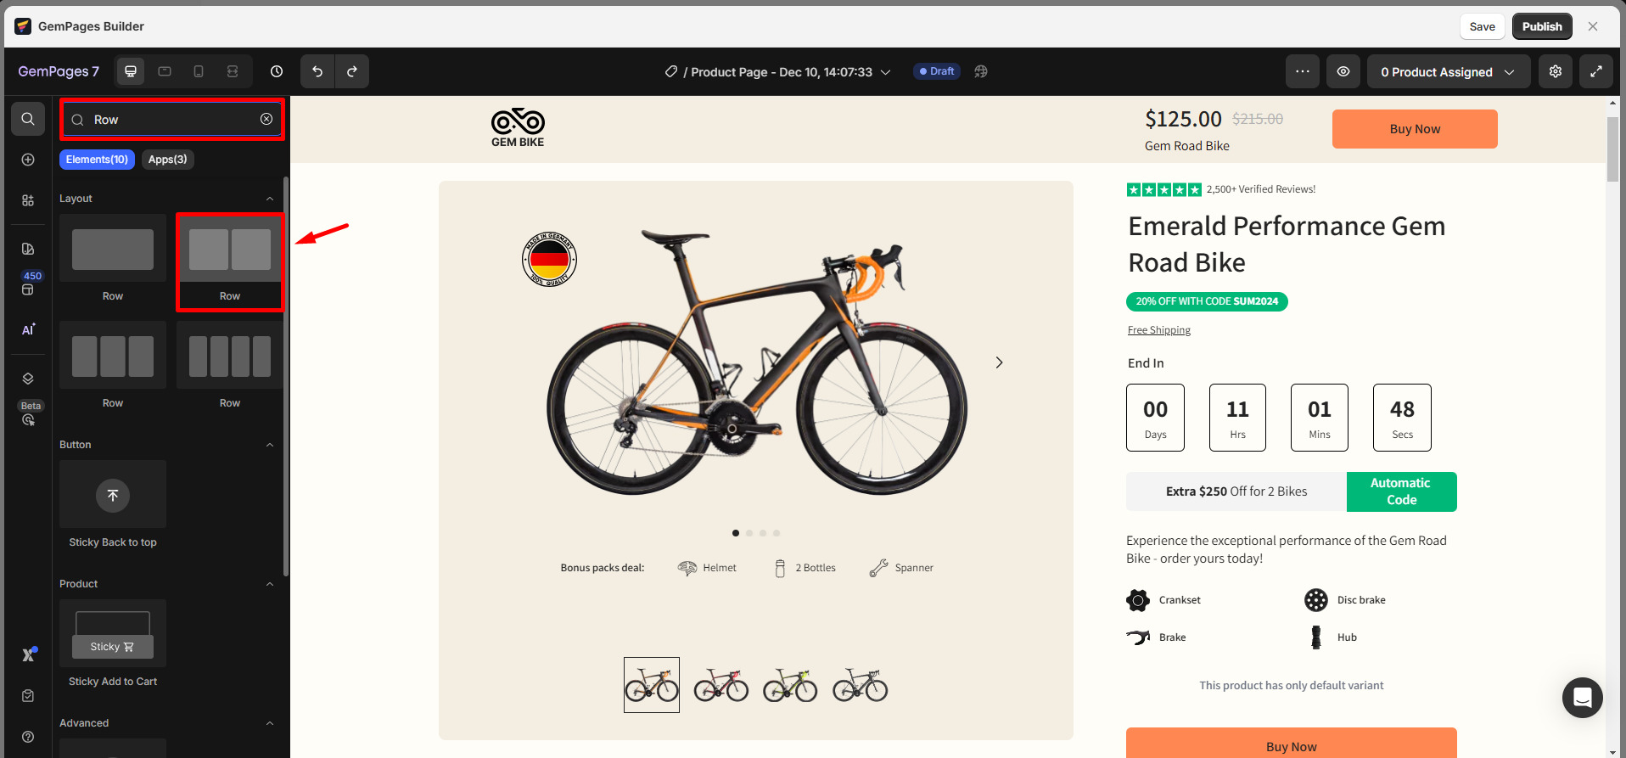This screenshot has width=1626, height=758.
Task: Collapse the Layout section chevron
Action: click(270, 198)
